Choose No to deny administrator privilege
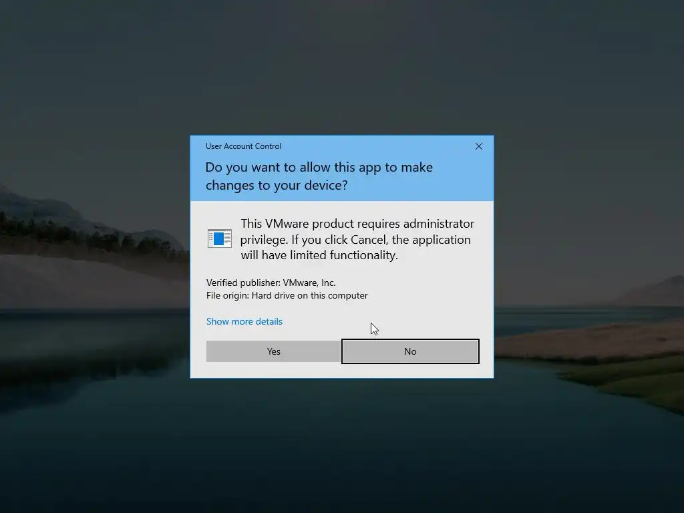This screenshot has height=513, width=684. pos(410,351)
